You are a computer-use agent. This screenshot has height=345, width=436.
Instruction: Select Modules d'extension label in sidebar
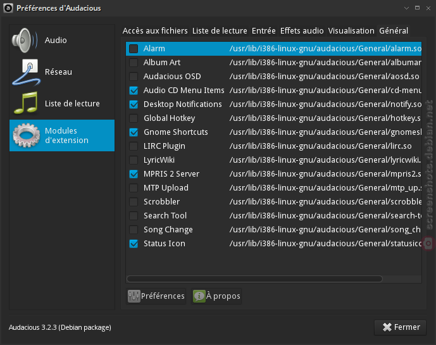[x=66, y=135]
